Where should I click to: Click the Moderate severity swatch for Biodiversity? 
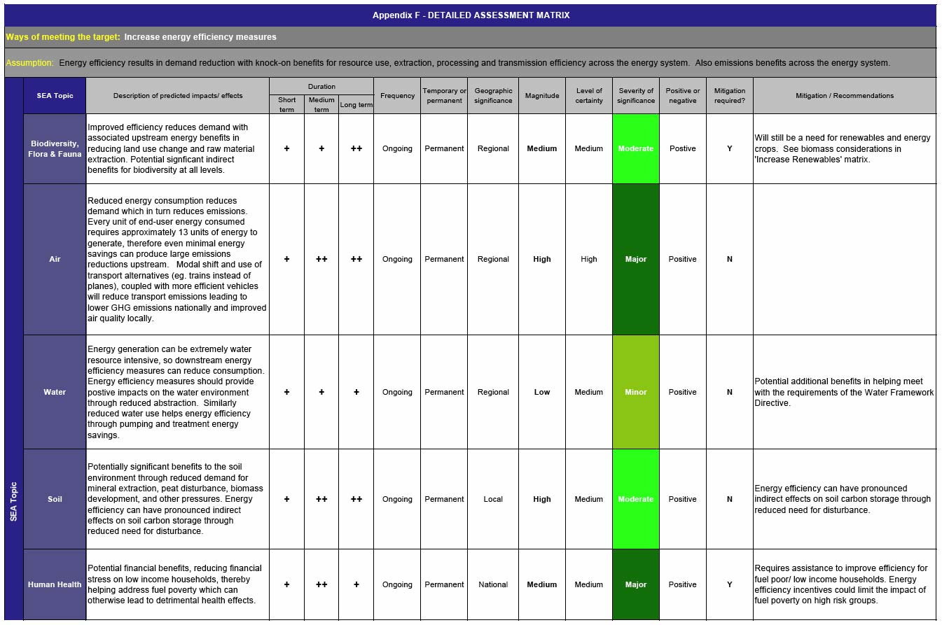pyautogui.click(x=636, y=148)
